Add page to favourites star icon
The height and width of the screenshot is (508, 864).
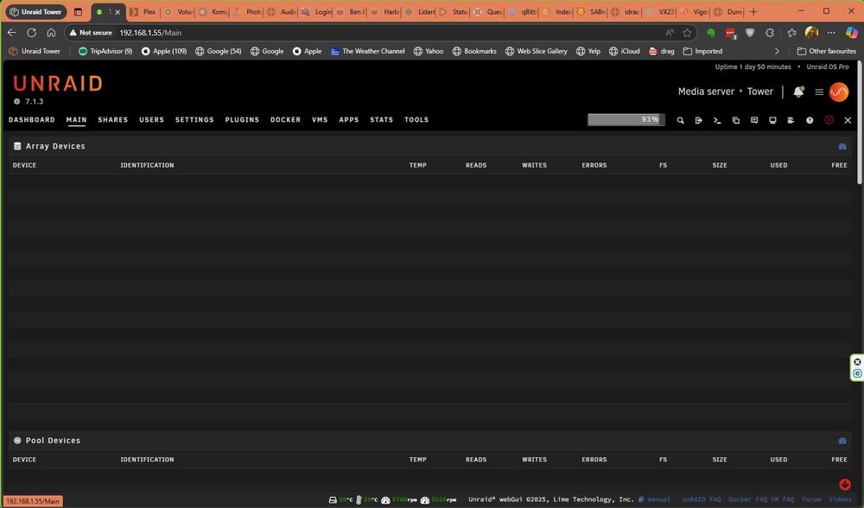pyautogui.click(x=687, y=33)
